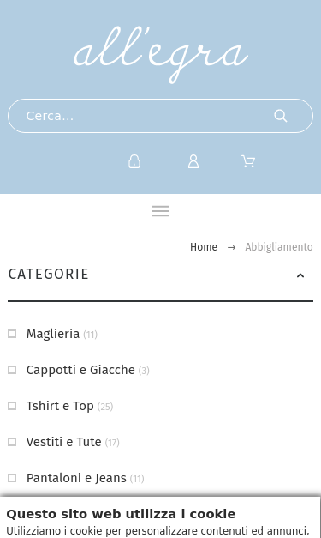Screen dimensions: 321x538
Task: Open the hamburger menu
Action: pyautogui.click(x=161, y=211)
